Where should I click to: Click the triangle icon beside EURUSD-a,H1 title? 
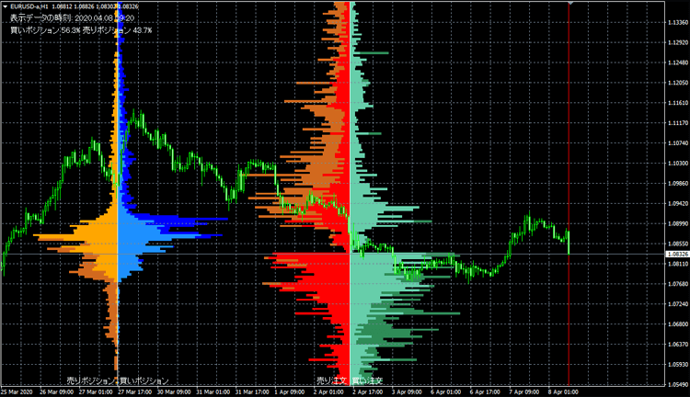click(5, 6)
